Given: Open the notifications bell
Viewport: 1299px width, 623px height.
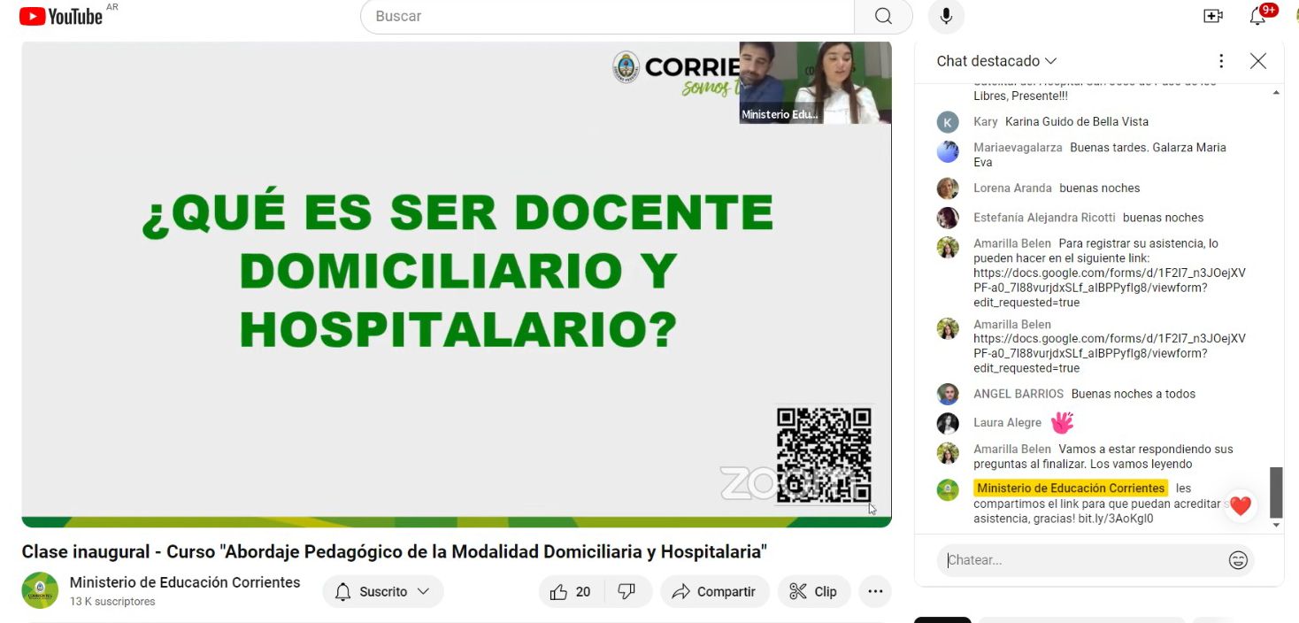Looking at the screenshot, I should (x=1257, y=16).
